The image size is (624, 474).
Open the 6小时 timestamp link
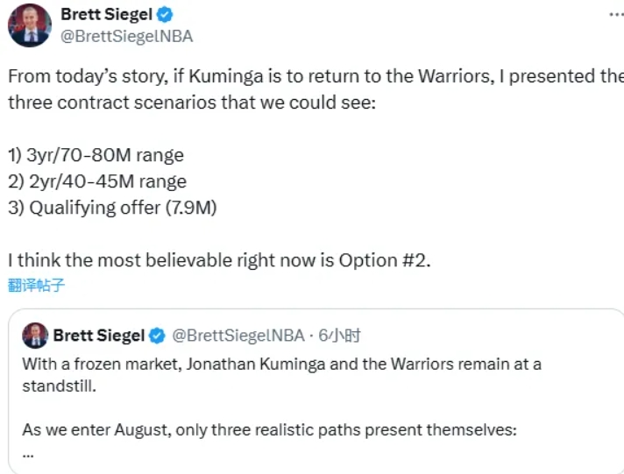[340, 336]
